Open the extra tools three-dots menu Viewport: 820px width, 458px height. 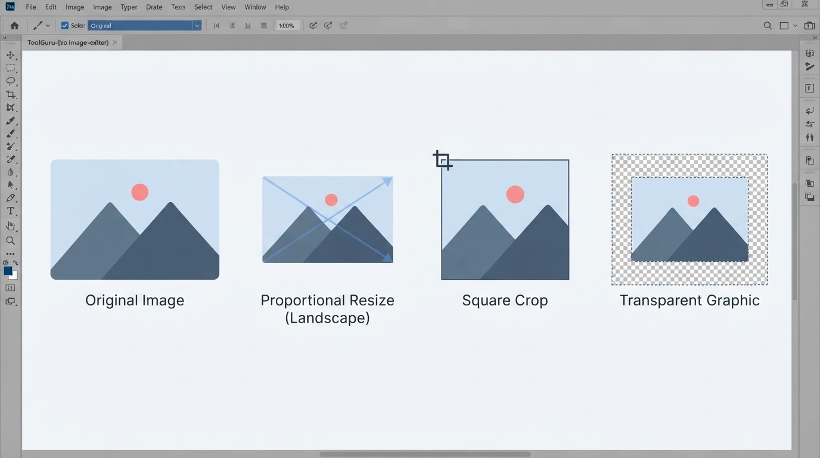(x=10, y=253)
